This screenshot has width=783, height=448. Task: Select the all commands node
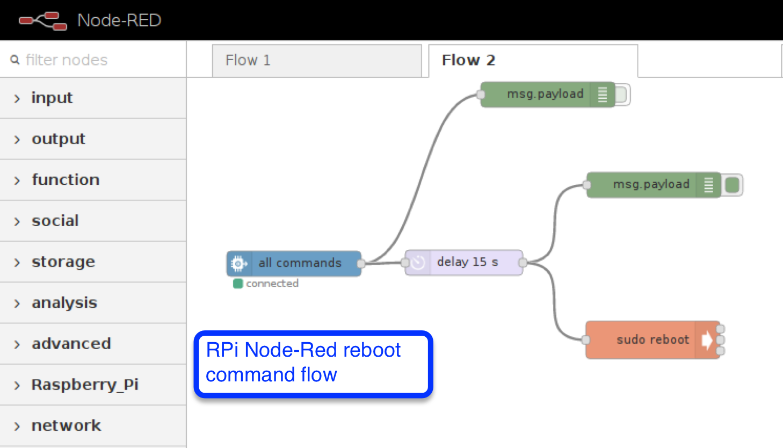pos(294,263)
